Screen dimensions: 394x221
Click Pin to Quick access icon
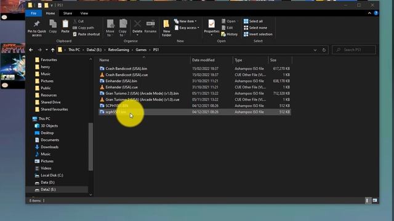(37, 24)
